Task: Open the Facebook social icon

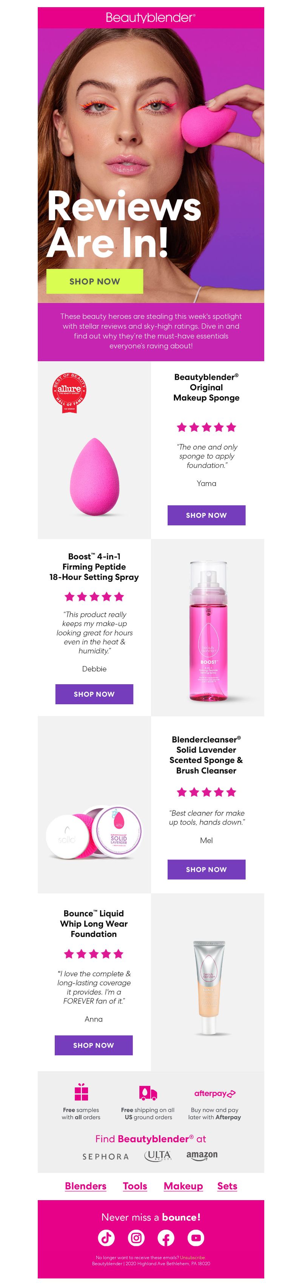Action: (x=166, y=1237)
